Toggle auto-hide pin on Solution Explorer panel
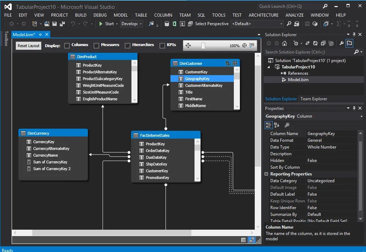The height and width of the screenshot is (252, 366). [354, 34]
